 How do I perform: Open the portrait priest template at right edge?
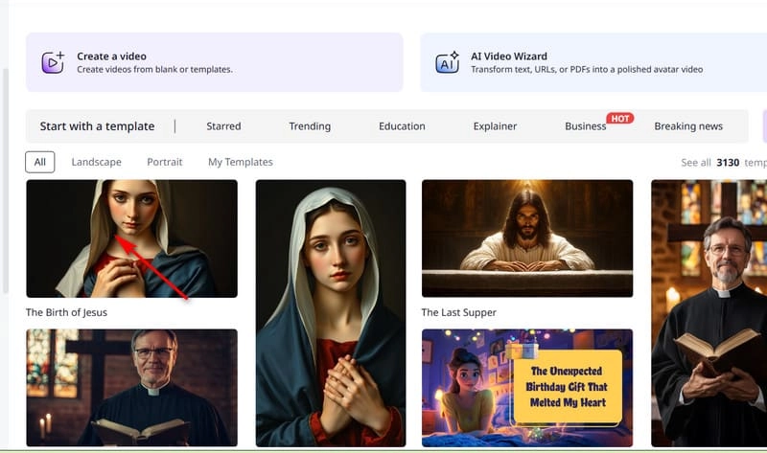[709, 313]
